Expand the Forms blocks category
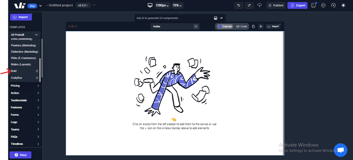The image size is (353, 160). coord(25,115)
